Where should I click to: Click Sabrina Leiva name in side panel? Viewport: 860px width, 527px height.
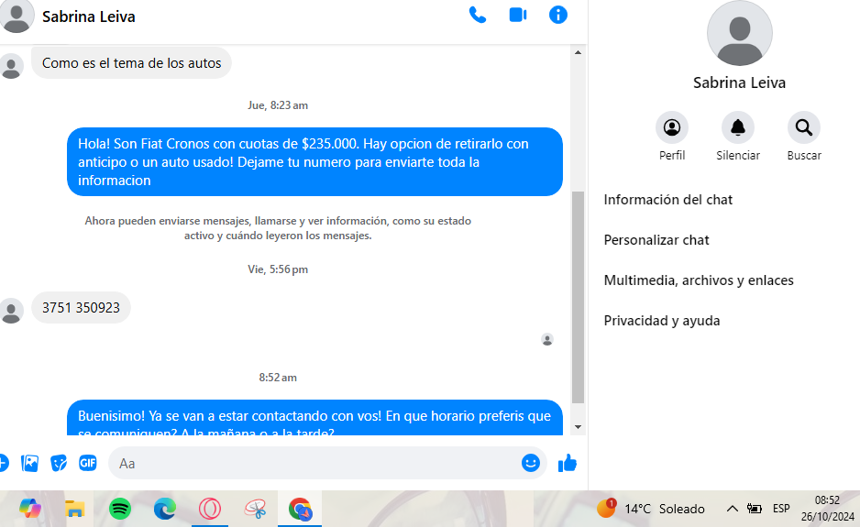[x=739, y=82]
